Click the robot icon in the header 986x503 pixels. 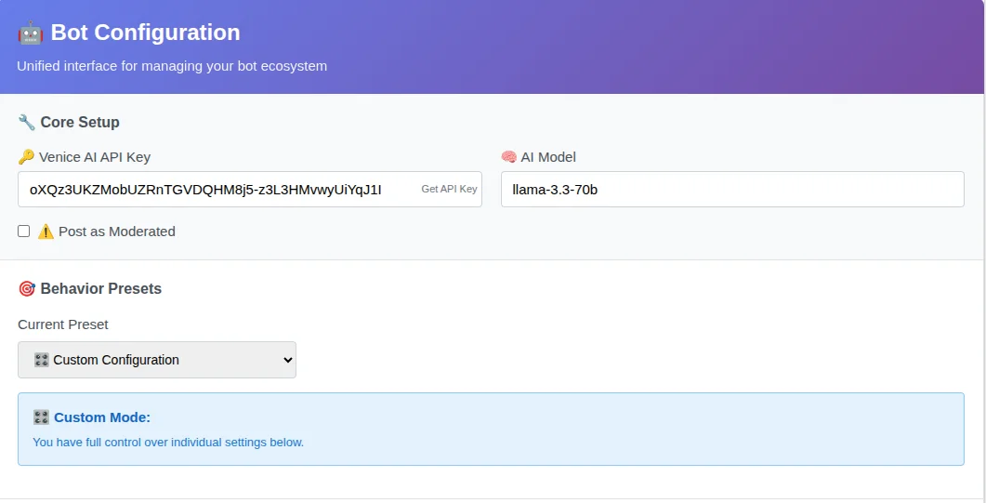[30, 33]
